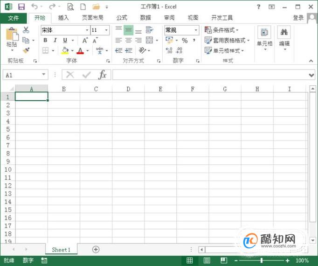Undo the last action
This screenshot has height=266, width=318.
[35, 7]
